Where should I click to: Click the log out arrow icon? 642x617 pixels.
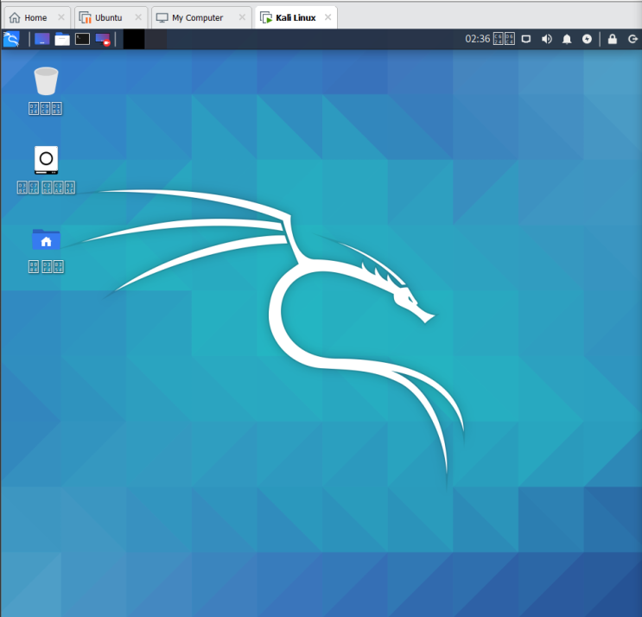[632, 39]
